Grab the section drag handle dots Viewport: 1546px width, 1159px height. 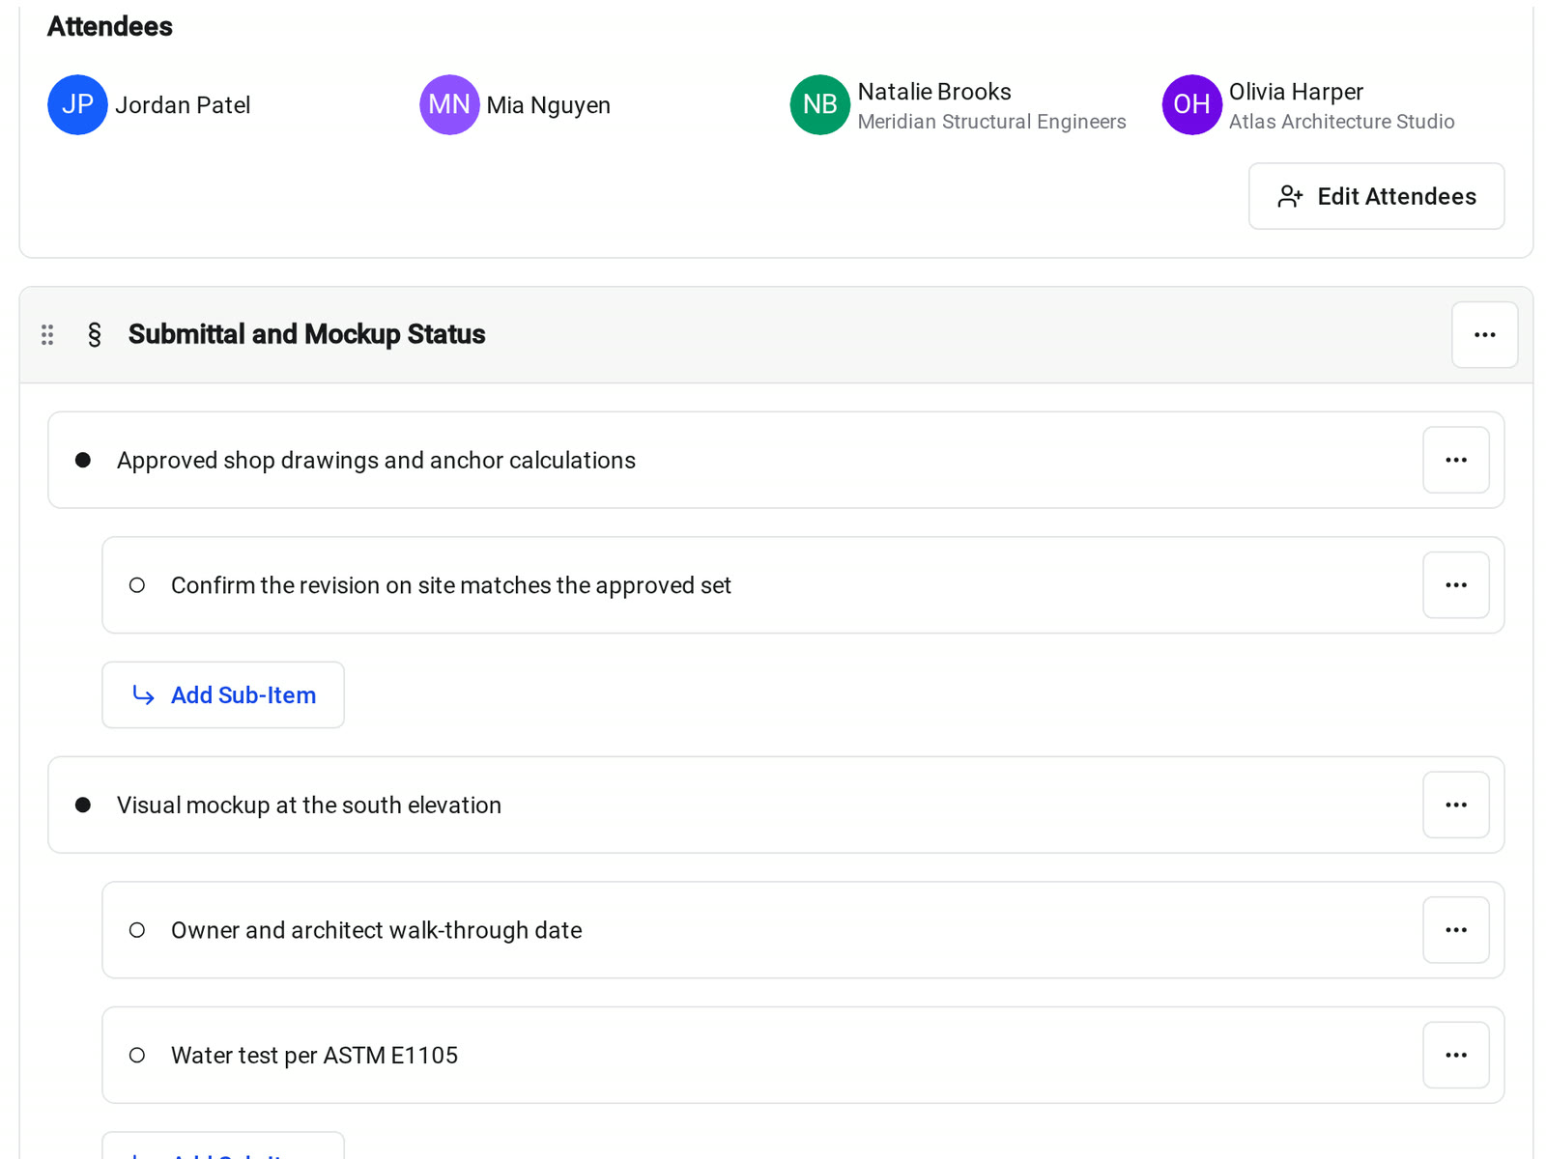[x=47, y=335]
